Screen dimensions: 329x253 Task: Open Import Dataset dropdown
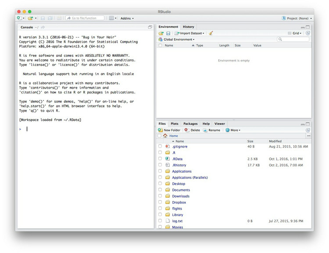click(189, 33)
